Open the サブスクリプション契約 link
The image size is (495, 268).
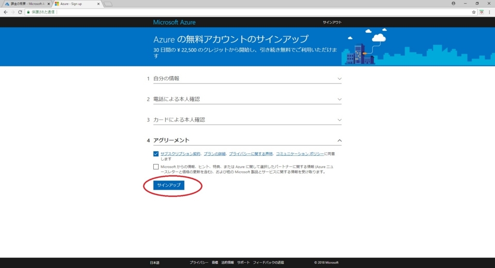coord(180,154)
